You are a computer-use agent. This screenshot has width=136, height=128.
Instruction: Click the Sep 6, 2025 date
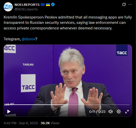pos(28,123)
